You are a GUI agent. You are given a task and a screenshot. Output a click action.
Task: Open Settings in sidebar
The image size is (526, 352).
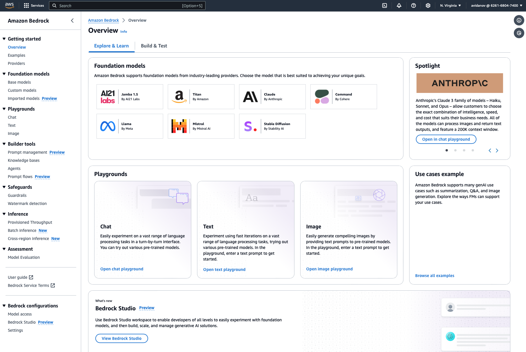click(15, 330)
